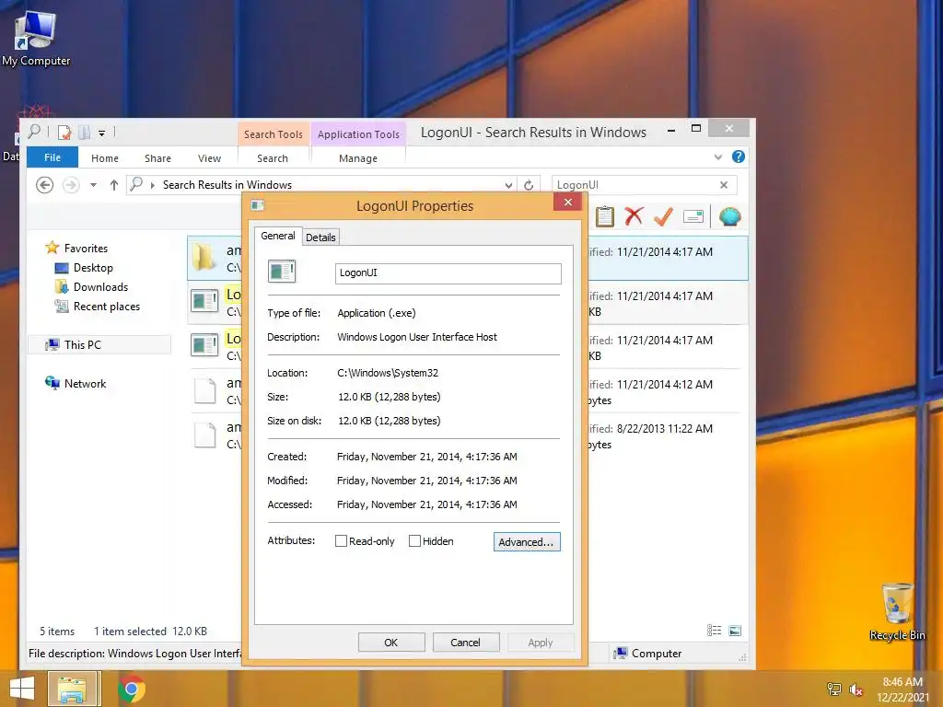
Task: Switch to the View ribbon tab
Action: pyautogui.click(x=209, y=158)
